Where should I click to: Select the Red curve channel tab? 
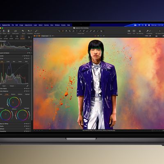[14, 61]
